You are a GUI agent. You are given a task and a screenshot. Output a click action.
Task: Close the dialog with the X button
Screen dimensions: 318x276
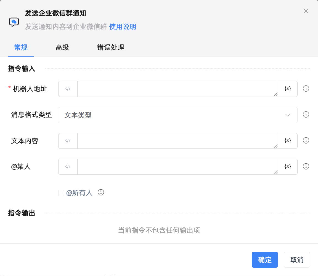[x=306, y=11]
